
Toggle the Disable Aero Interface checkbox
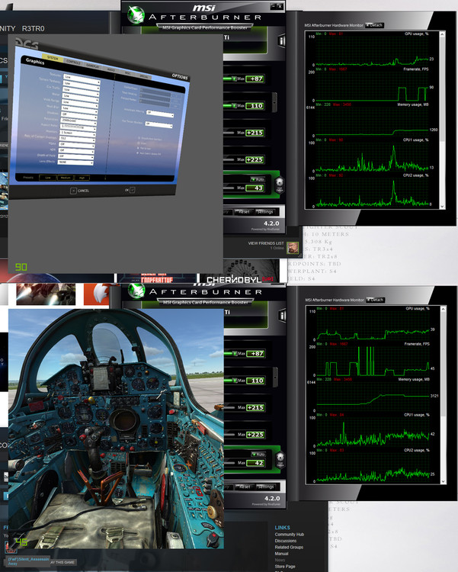(x=139, y=138)
